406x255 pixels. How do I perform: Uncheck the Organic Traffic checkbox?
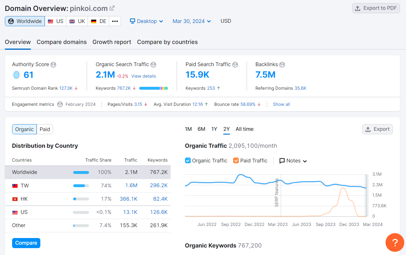coord(188,160)
